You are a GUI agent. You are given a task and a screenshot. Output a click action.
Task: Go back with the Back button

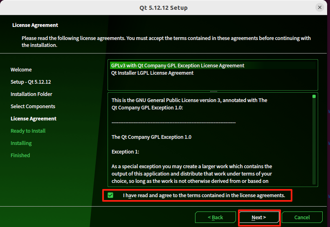click(x=215, y=217)
